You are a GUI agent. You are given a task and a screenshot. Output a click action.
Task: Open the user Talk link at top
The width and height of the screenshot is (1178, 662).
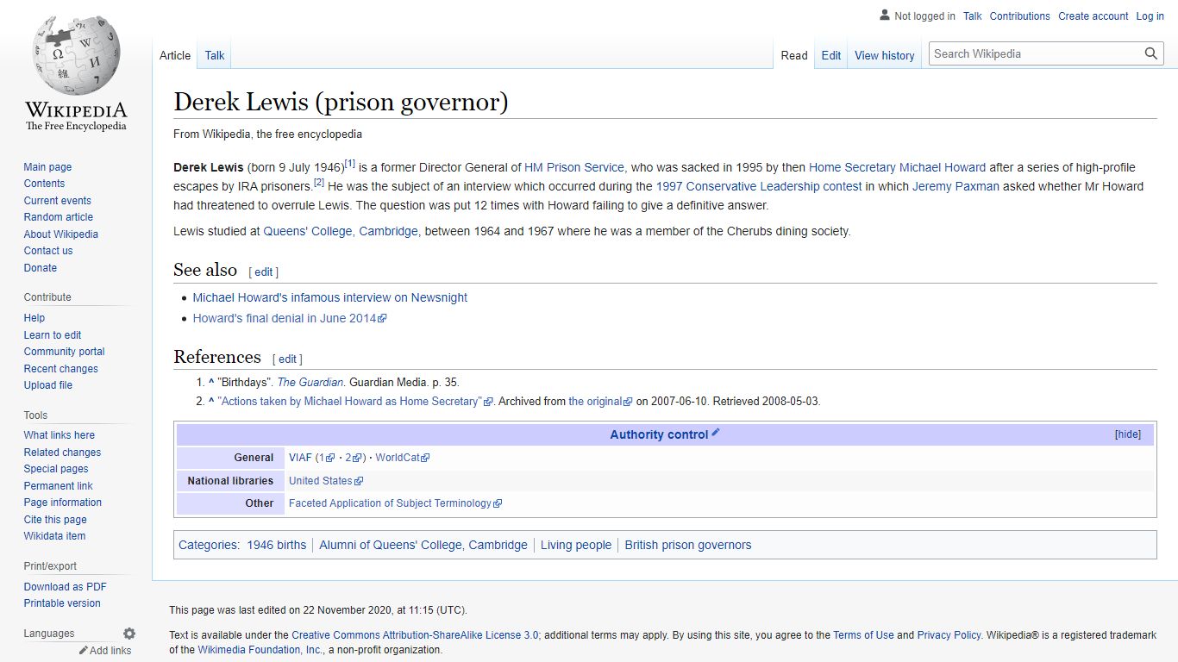pos(973,16)
